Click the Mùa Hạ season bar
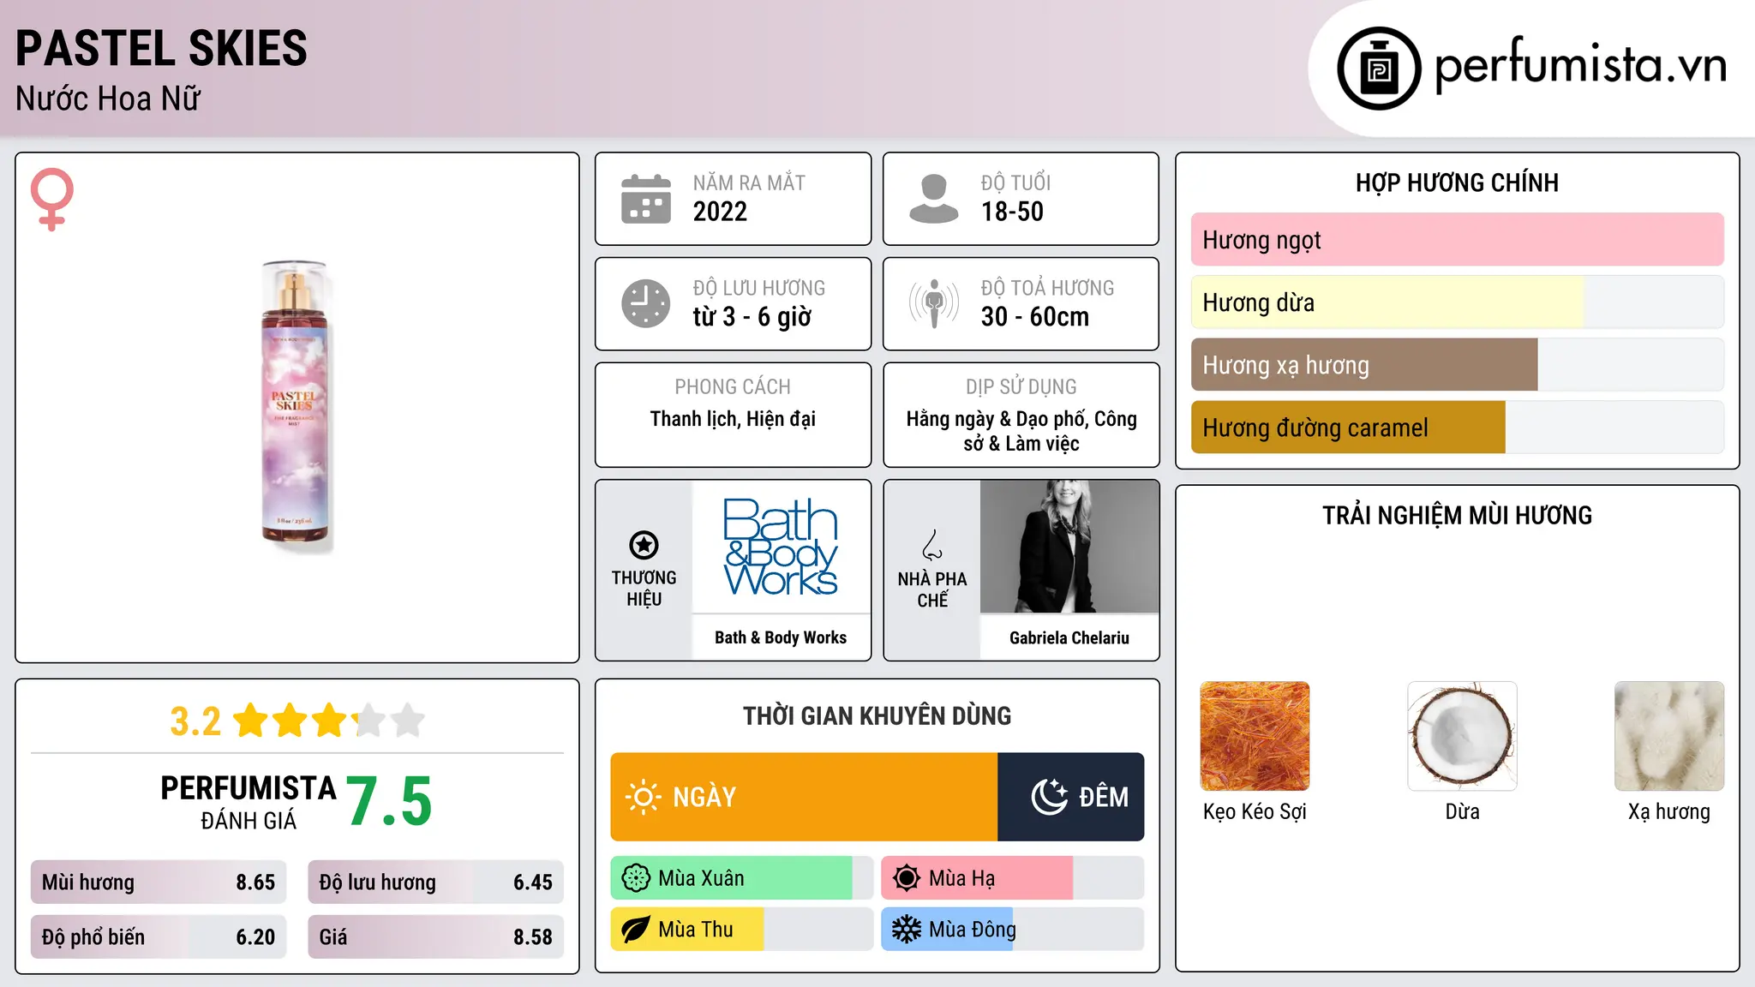The width and height of the screenshot is (1755, 987). [x=1013, y=878]
